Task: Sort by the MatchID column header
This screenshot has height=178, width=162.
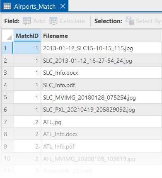Action: click(x=27, y=36)
